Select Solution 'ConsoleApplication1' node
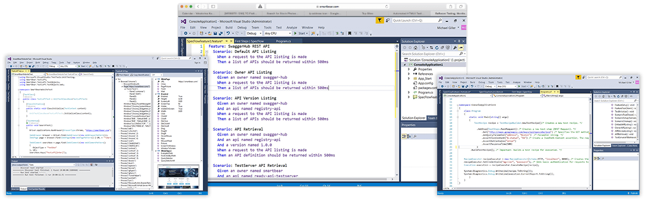 pos(434,60)
